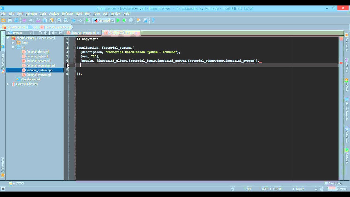Expand the .idea folder node
350x197 pixels.
coord(13,43)
